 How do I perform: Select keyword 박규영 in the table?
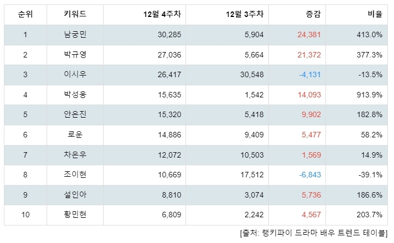[75, 55]
